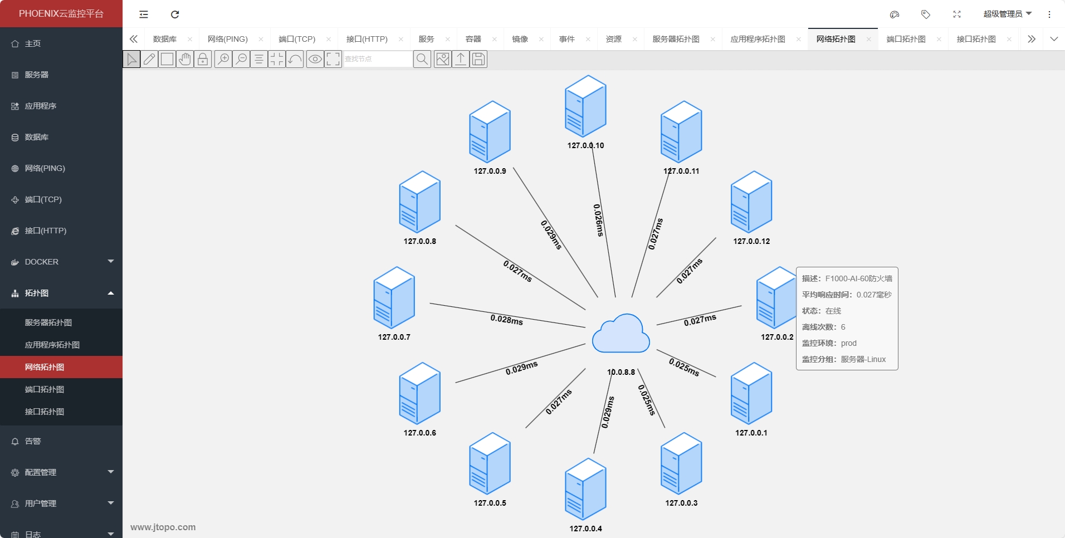Click the cloud node 10.0.8.8

[x=621, y=334]
